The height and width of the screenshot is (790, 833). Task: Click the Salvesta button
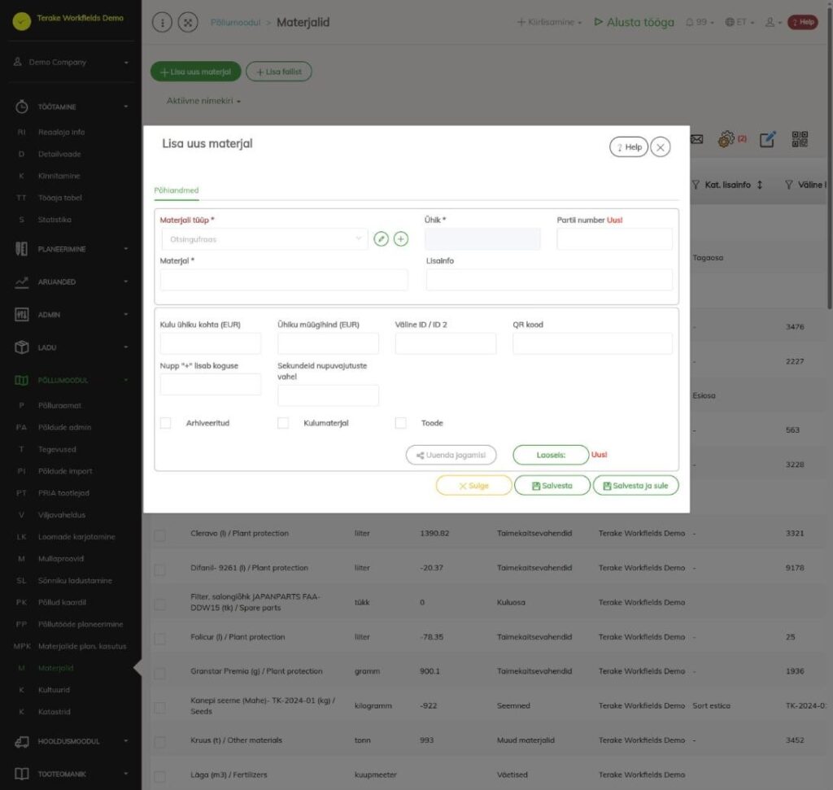(552, 486)
